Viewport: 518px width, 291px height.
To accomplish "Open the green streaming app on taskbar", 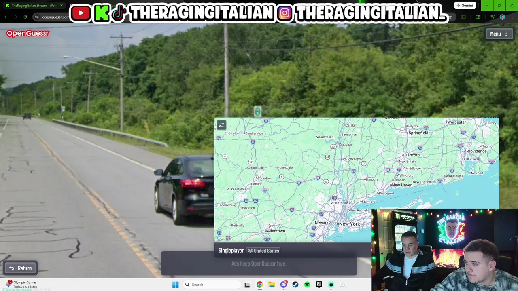I will pos(331,285).
